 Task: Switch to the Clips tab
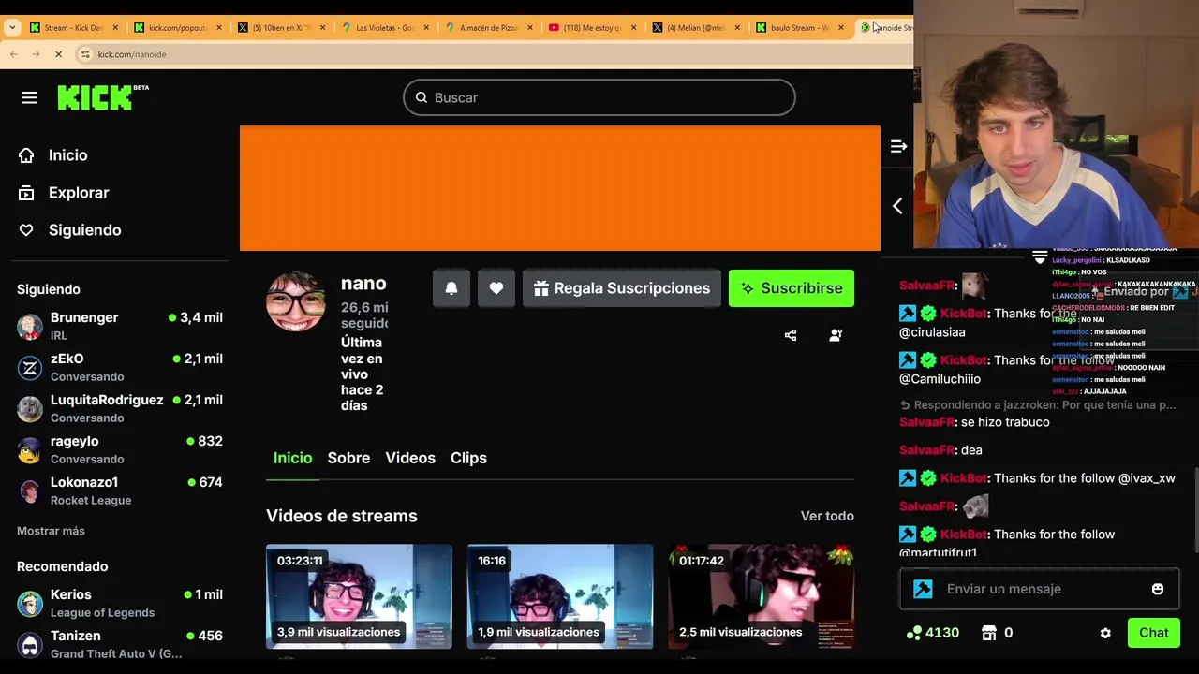(468, 458)
